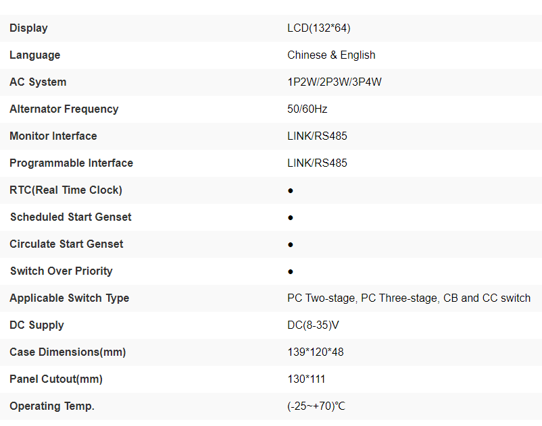Click the bullet dot for RTC(Real Time Clock)
Viewport: 542px width, 426px height.
[x=291, y=191]
